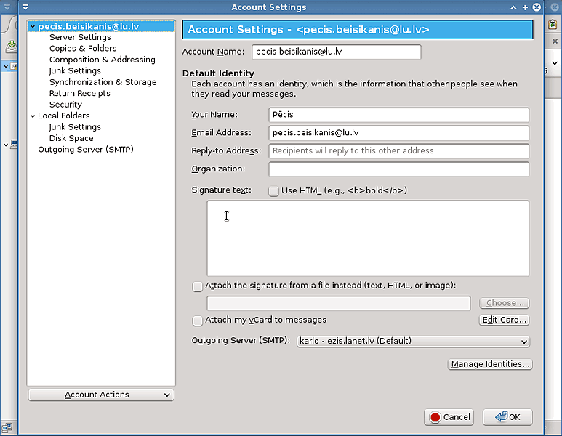Viewport: 562px width, 436px height.
Task: Open Disk Space settings
Action: (71, 138)
